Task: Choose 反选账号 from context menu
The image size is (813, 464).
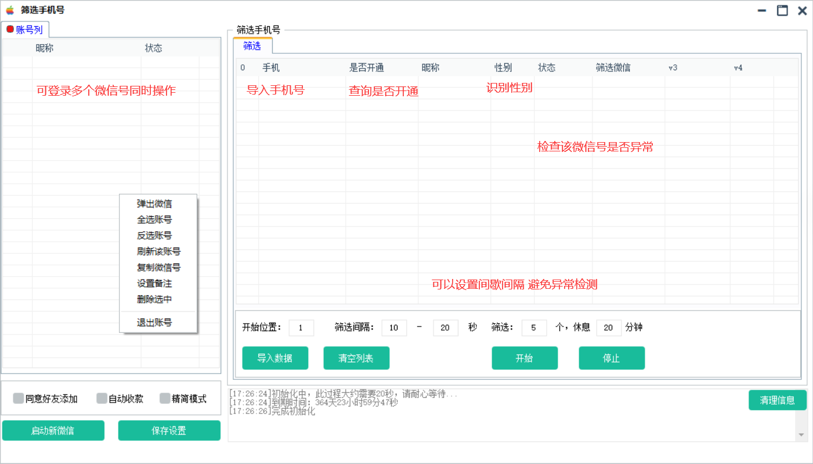Action: pyautogui.click(x=154, y=235)
